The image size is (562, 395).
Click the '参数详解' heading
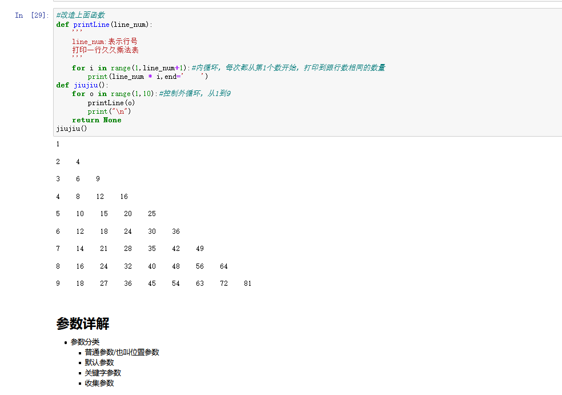pos(83,324)
